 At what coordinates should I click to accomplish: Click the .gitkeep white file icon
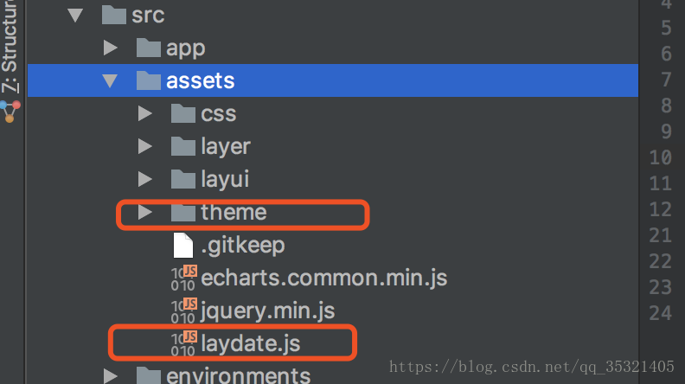183,245
